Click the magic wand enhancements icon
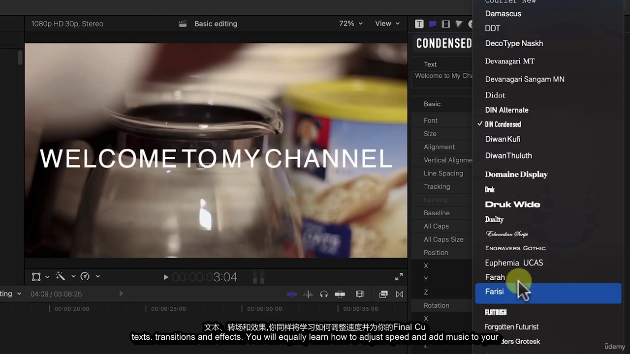 click(x=61, y=276)
